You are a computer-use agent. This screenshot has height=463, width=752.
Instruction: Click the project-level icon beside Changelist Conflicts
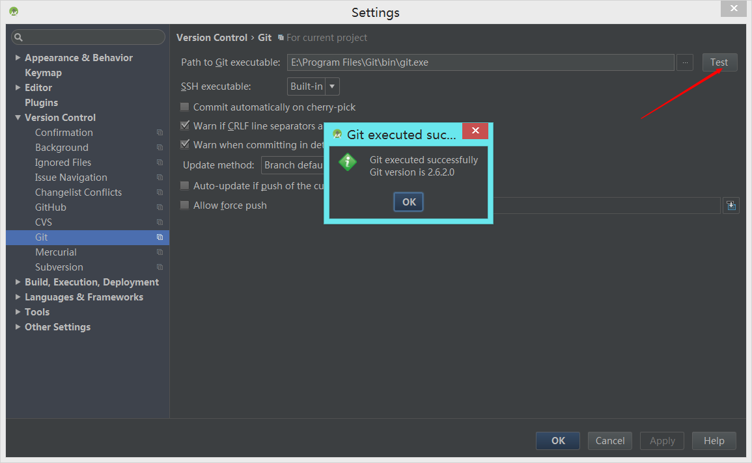click(x=160, y=192)
